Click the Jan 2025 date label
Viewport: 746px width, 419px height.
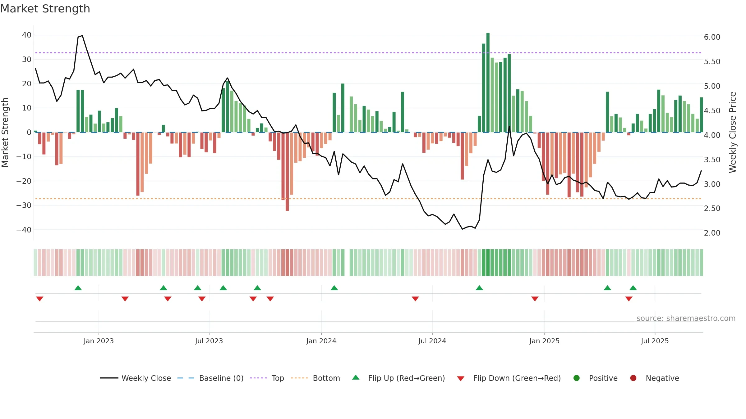click(544, 341)
